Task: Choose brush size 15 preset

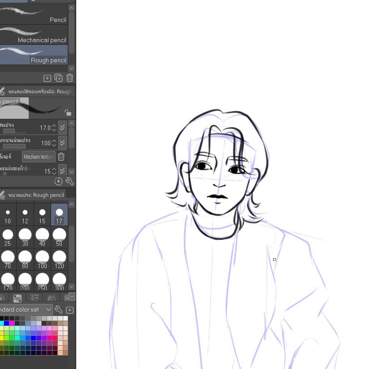Action: pos(42,215)
